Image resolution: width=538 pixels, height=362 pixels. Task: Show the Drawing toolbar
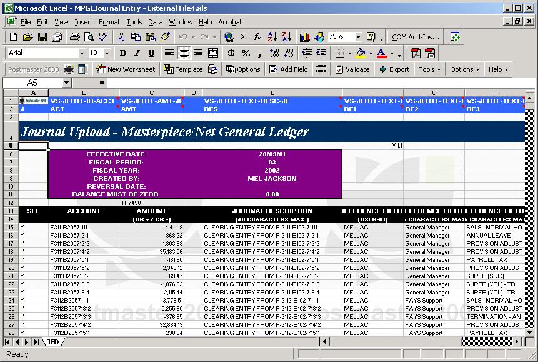pyautogui.click(x=319, y=37)
